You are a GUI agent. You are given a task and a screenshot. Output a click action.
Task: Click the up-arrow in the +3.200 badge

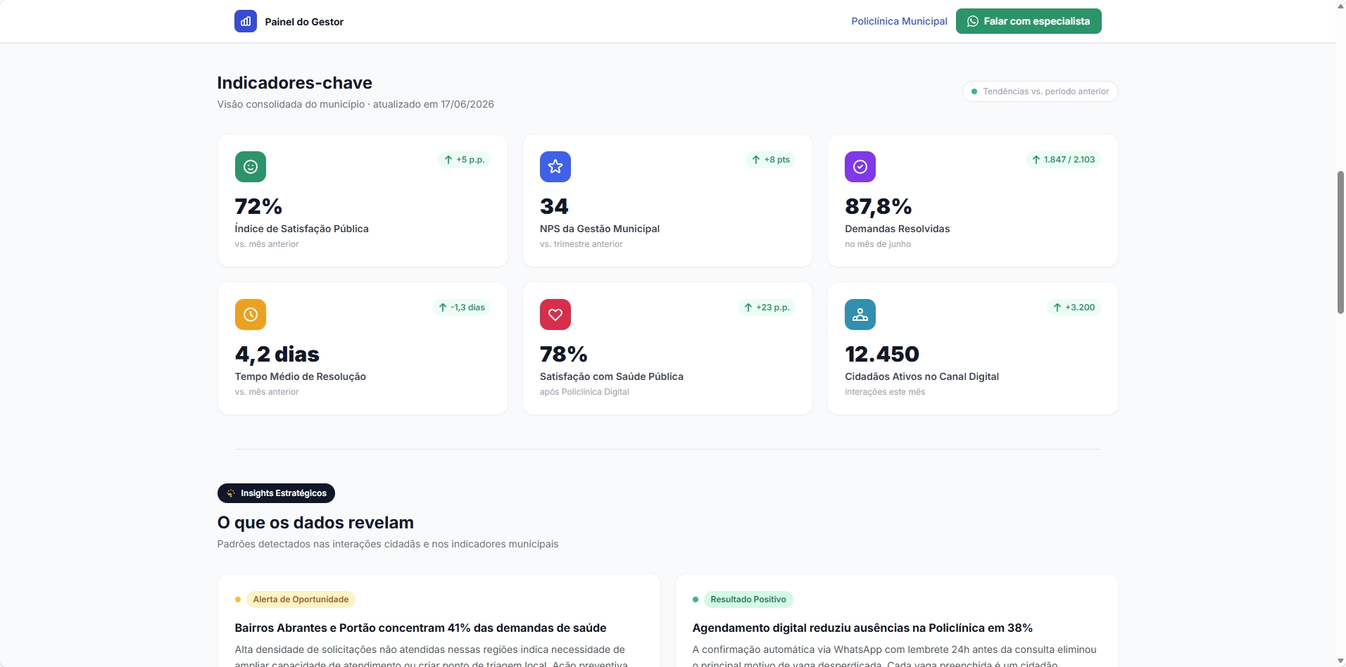pos(1057,307)
